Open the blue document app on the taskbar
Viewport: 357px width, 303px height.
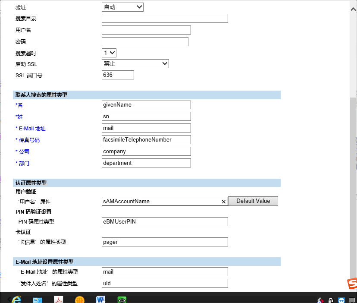click(37, 299)
